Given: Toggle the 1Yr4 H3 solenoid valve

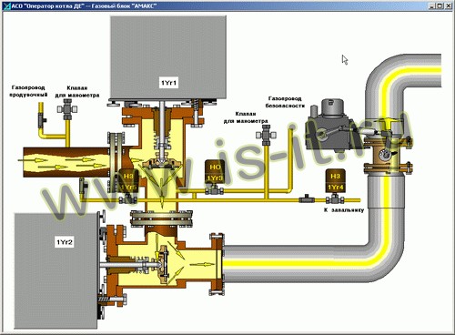Looking at the screenshot, I should point(335,181).
